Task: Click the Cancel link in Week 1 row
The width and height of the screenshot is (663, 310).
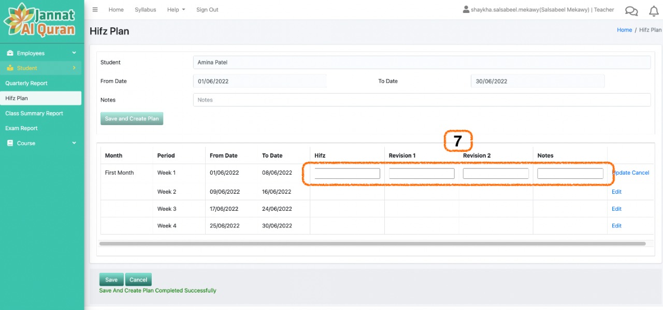Action: 640,173
